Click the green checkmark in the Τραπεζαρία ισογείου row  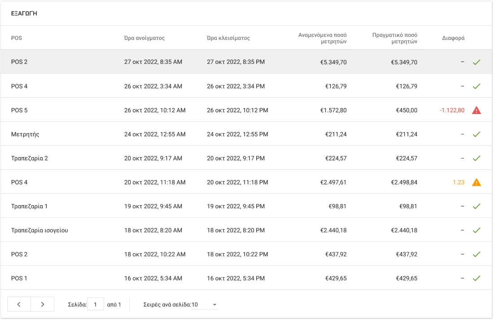tap(476, 230)
